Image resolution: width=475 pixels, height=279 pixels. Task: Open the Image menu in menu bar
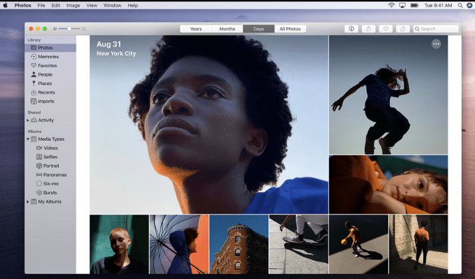(73, 5)
